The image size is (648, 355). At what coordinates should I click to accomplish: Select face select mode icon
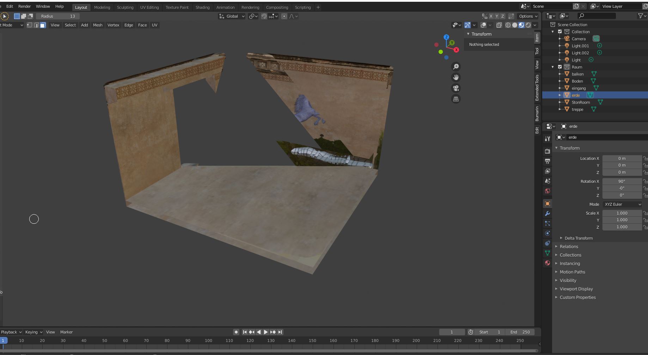point(43,25)
